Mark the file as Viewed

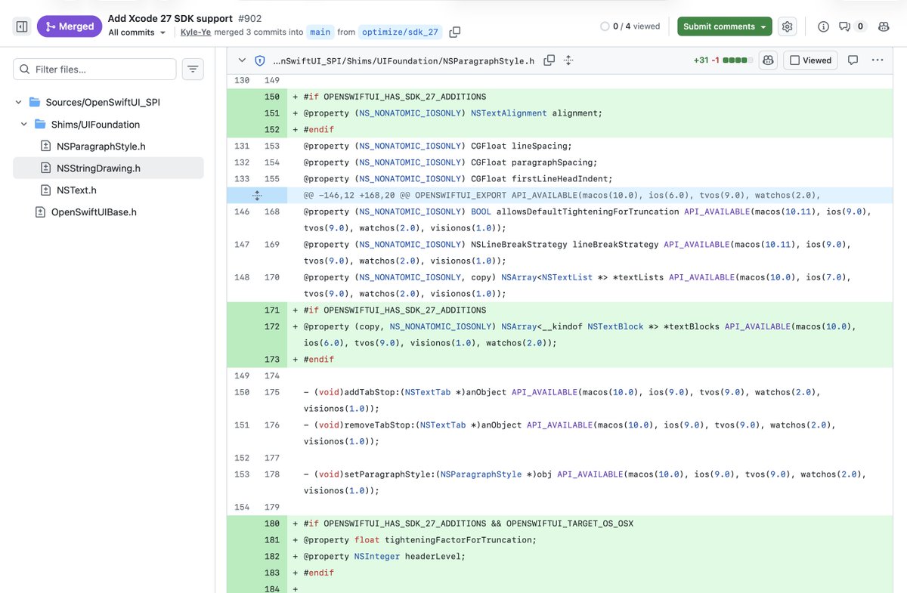(810, 60)
